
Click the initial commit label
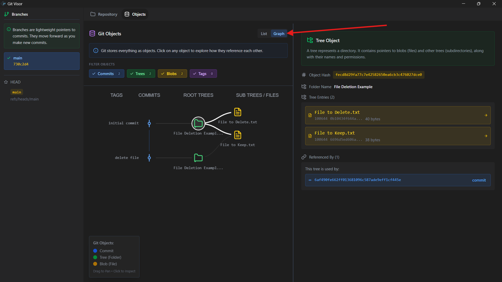(x=124, y=123)
